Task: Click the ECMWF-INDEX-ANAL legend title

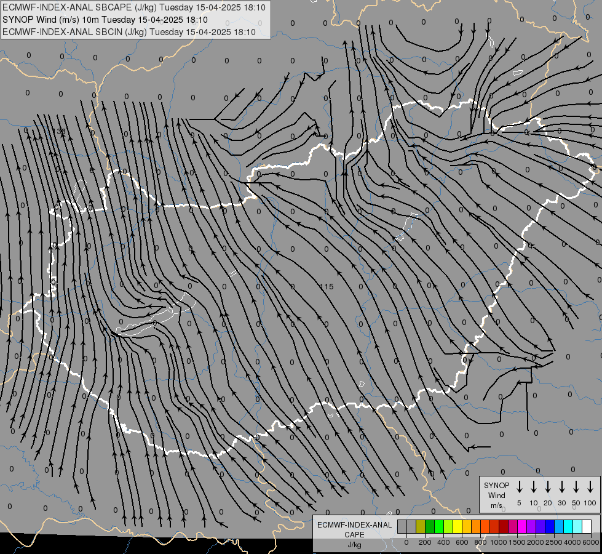Action: (354, 525)
